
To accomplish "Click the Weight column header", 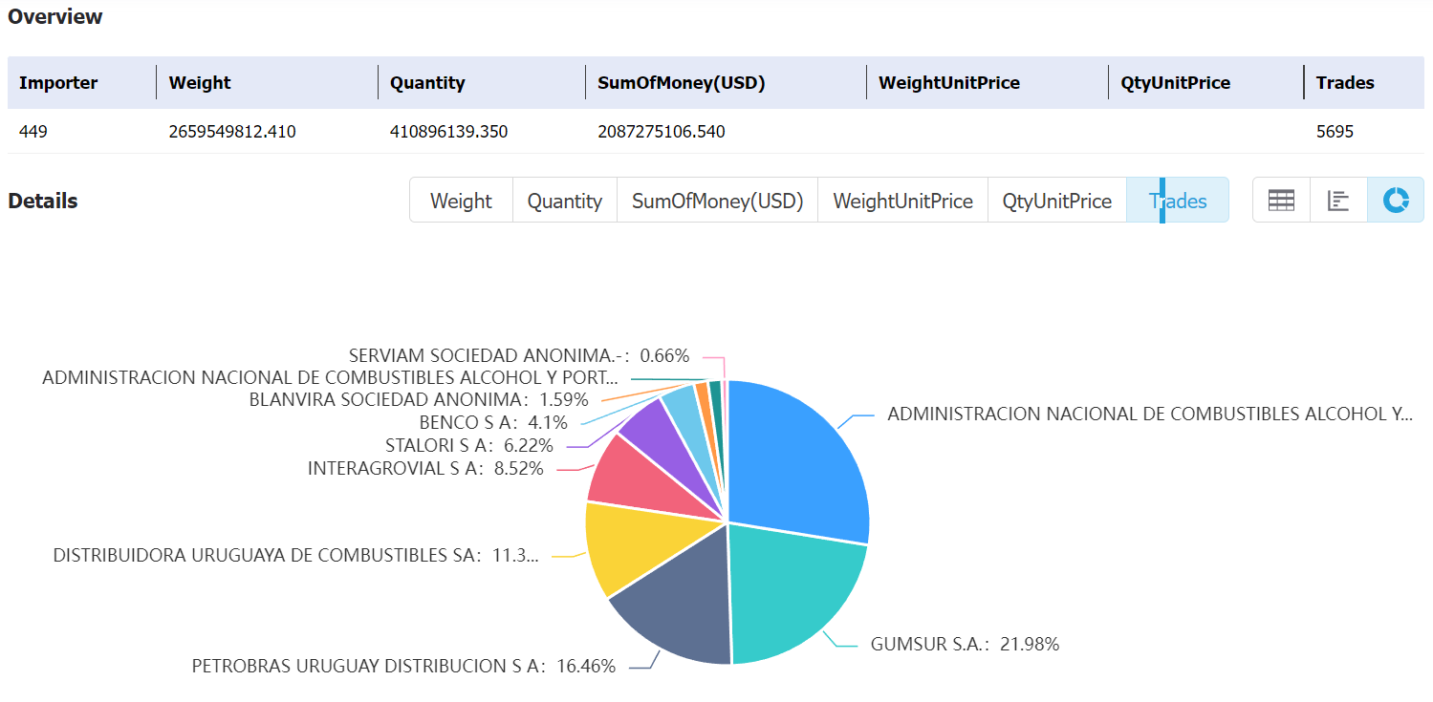I will (x=200, y=83).
